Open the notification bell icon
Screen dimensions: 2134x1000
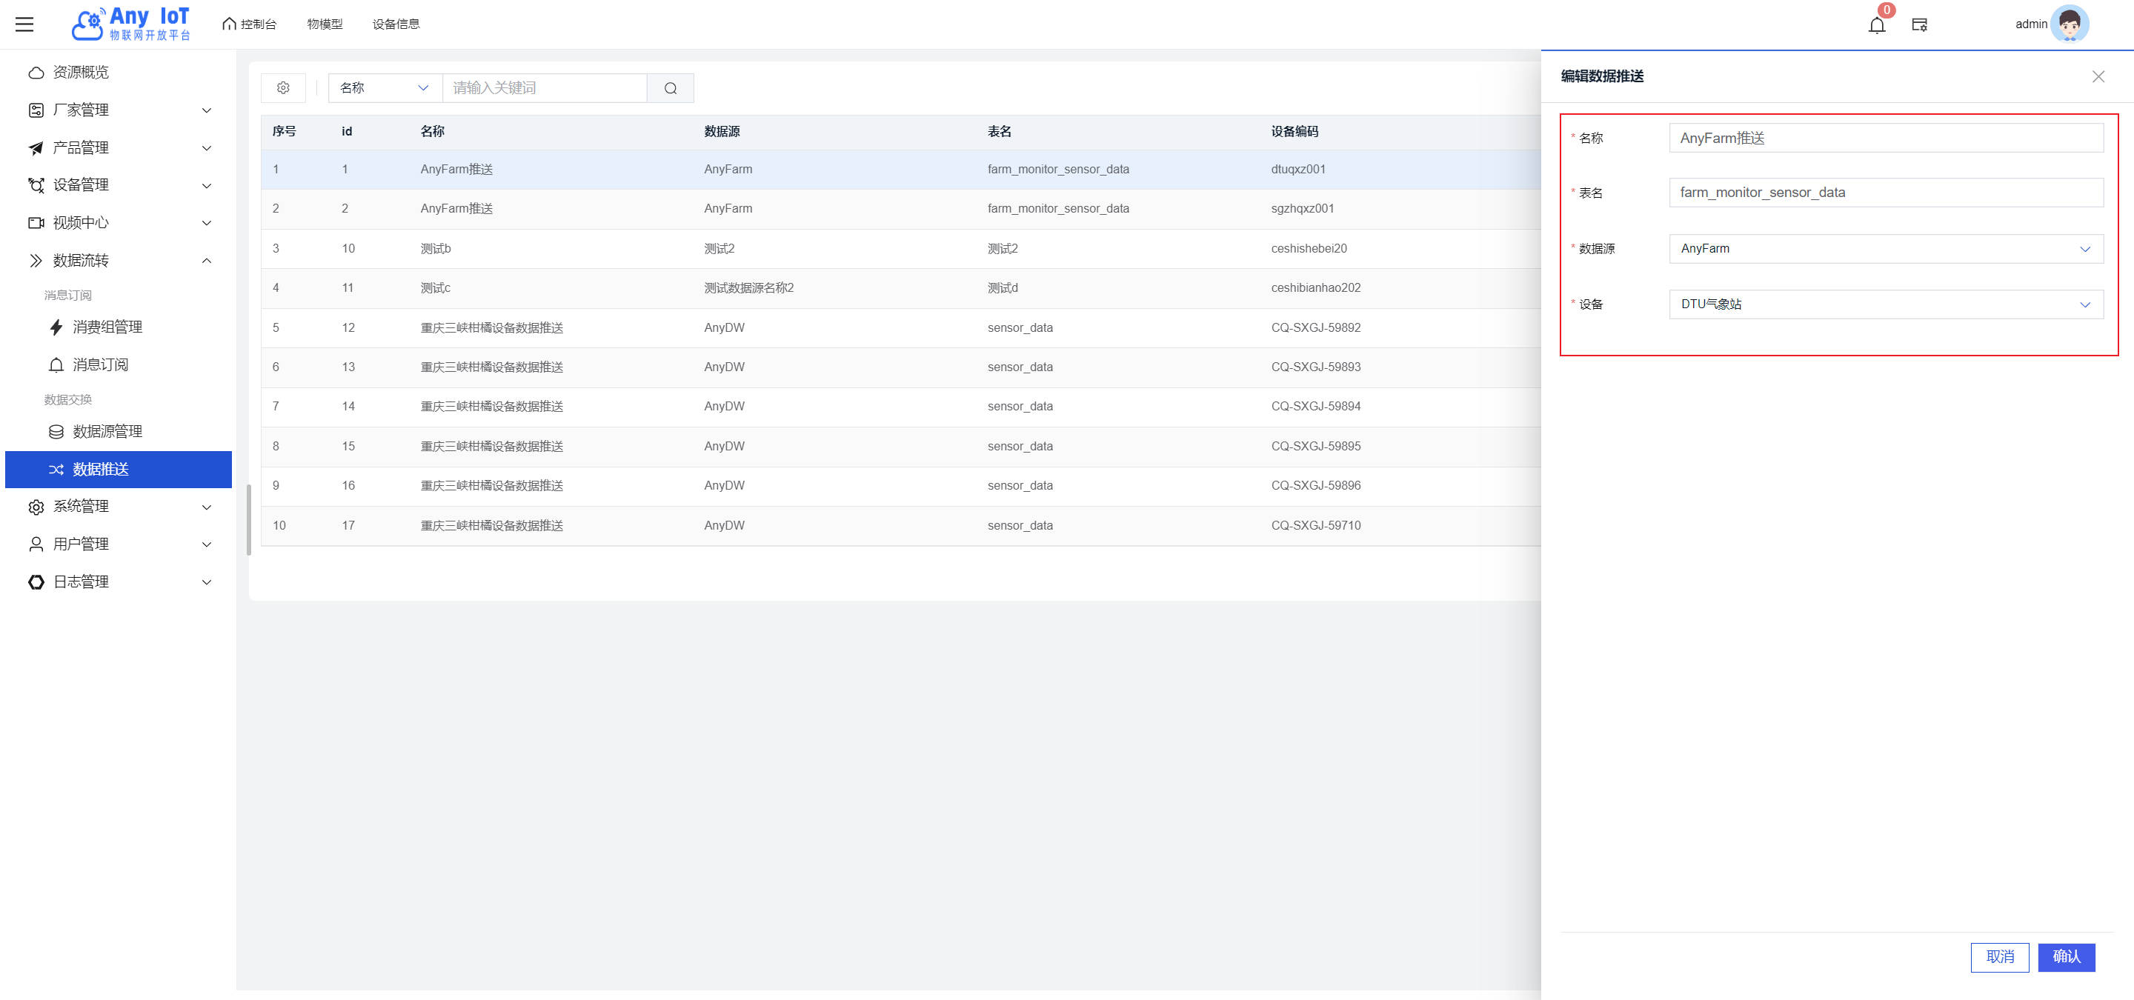pyautogui.click(x=1876, y=25)
